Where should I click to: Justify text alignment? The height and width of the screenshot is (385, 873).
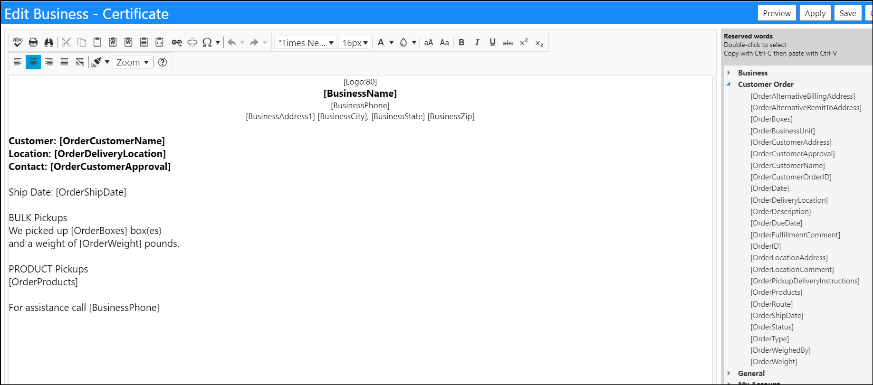(x=64, y=62)
